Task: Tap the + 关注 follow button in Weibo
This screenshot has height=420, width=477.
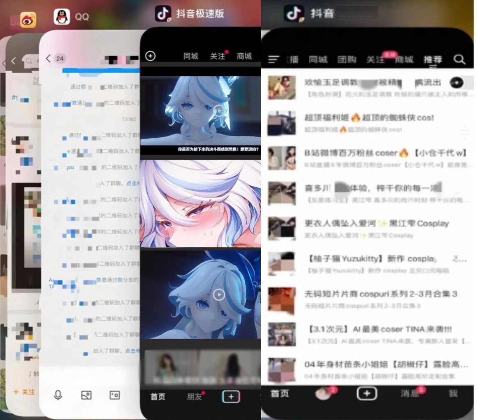Action: (x=24, y=392)
